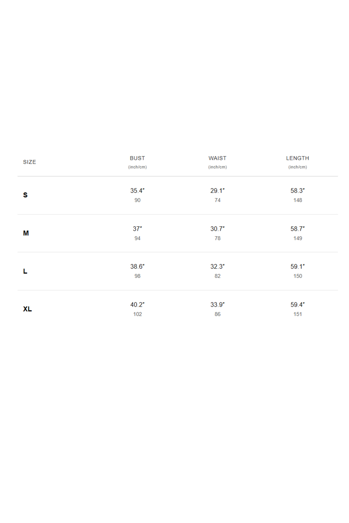Choose the L size row label
Image resolution: width=349 pixels, height=523 pixels.
25,271
